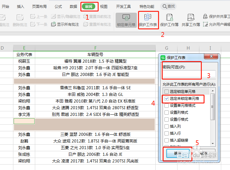Click cell 五菱 之光 2013款
Viewport: 230px width, 170px height.
(95, 148)
